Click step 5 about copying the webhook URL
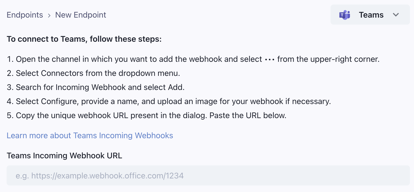 (146, 115)
